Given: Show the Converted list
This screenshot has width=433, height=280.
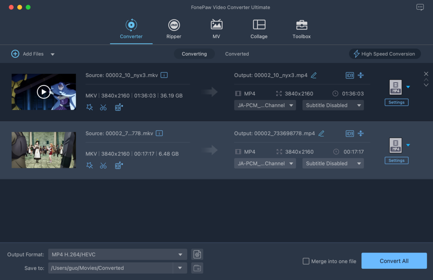Looking at the screenshot, I should click(x=237, y=54).
